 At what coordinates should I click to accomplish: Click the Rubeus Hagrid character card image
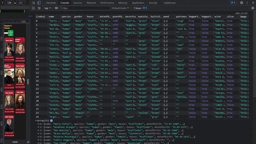tap(20, 76)
